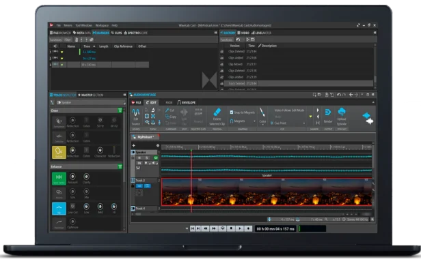Switch to the Envelope ribbon tab
This screenshot has height=259, width=421.
click(187, 103)
